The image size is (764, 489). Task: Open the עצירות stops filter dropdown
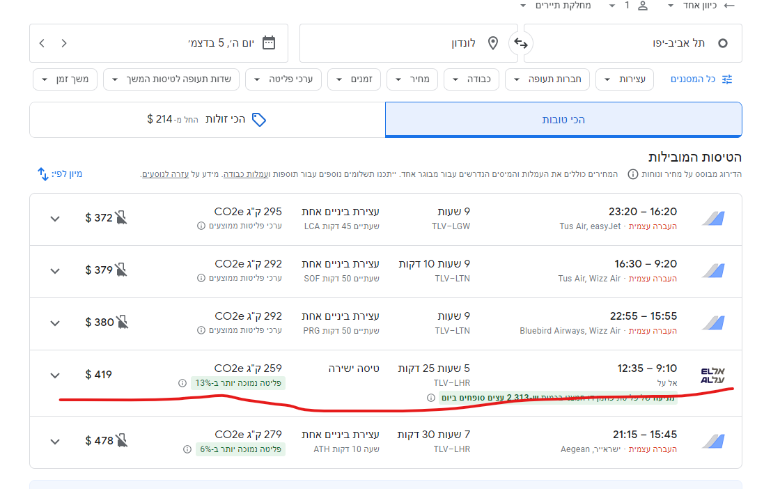click(x=625, y=79)
